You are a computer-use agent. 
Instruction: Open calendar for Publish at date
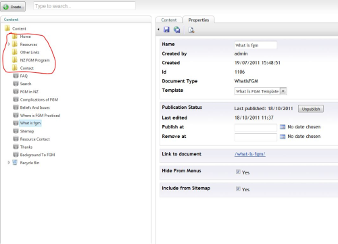pos(283,127)
